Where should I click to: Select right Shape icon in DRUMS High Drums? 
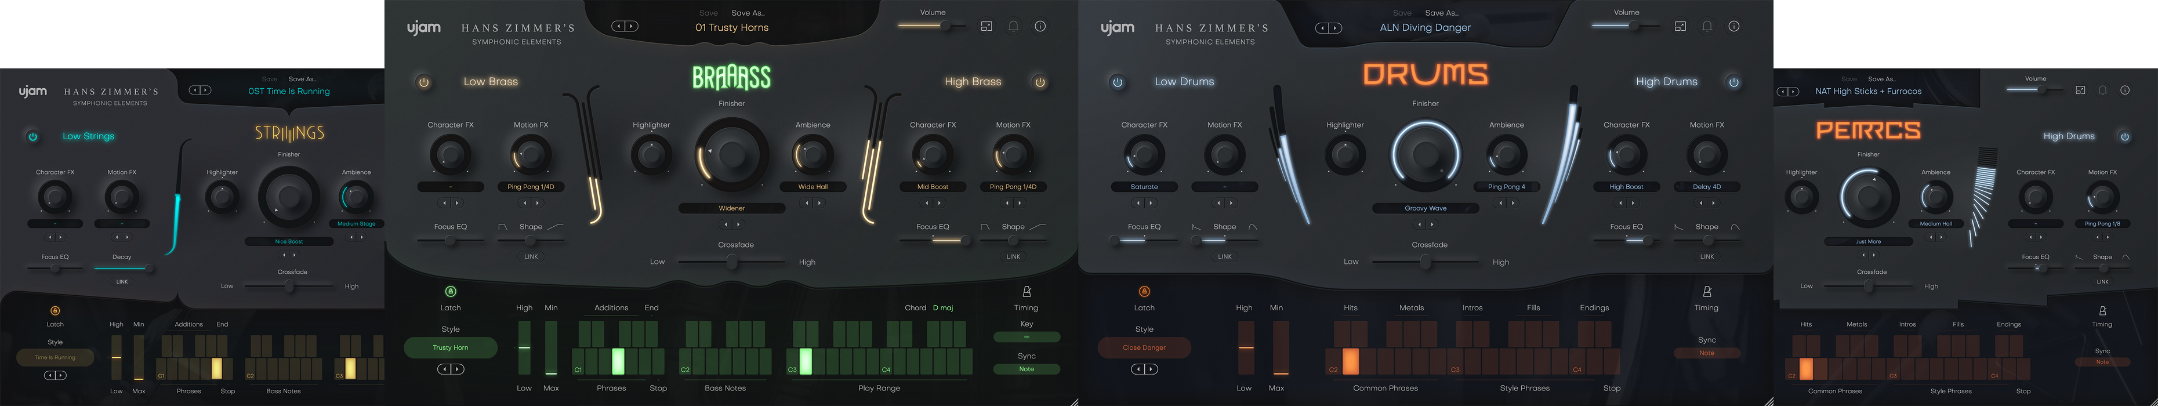pyautogui.click(x=1736, y=227)
